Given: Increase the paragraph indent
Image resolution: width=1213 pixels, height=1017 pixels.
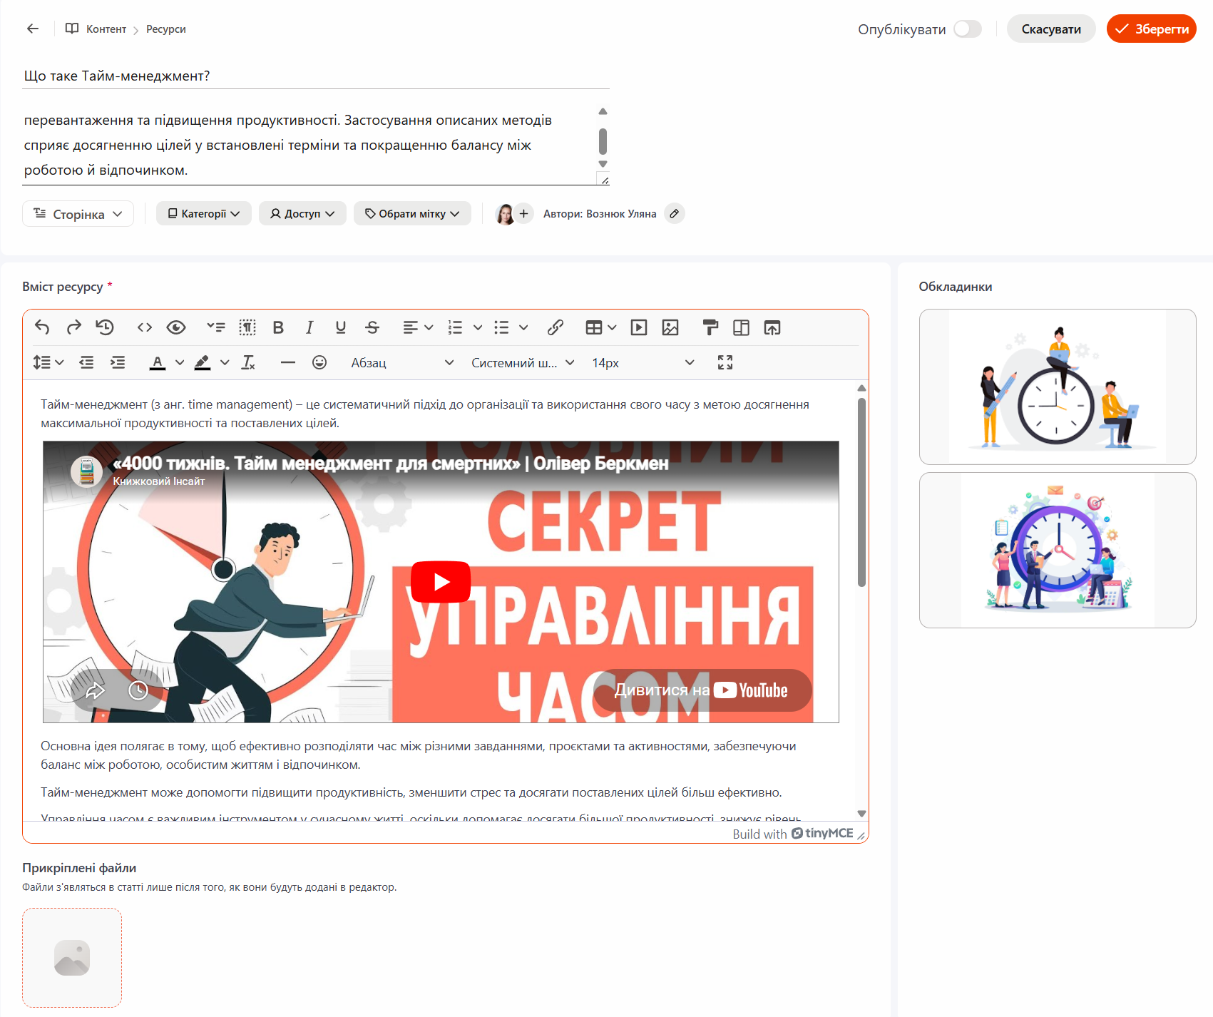Looking at the screenshot, I should [118, 362].
